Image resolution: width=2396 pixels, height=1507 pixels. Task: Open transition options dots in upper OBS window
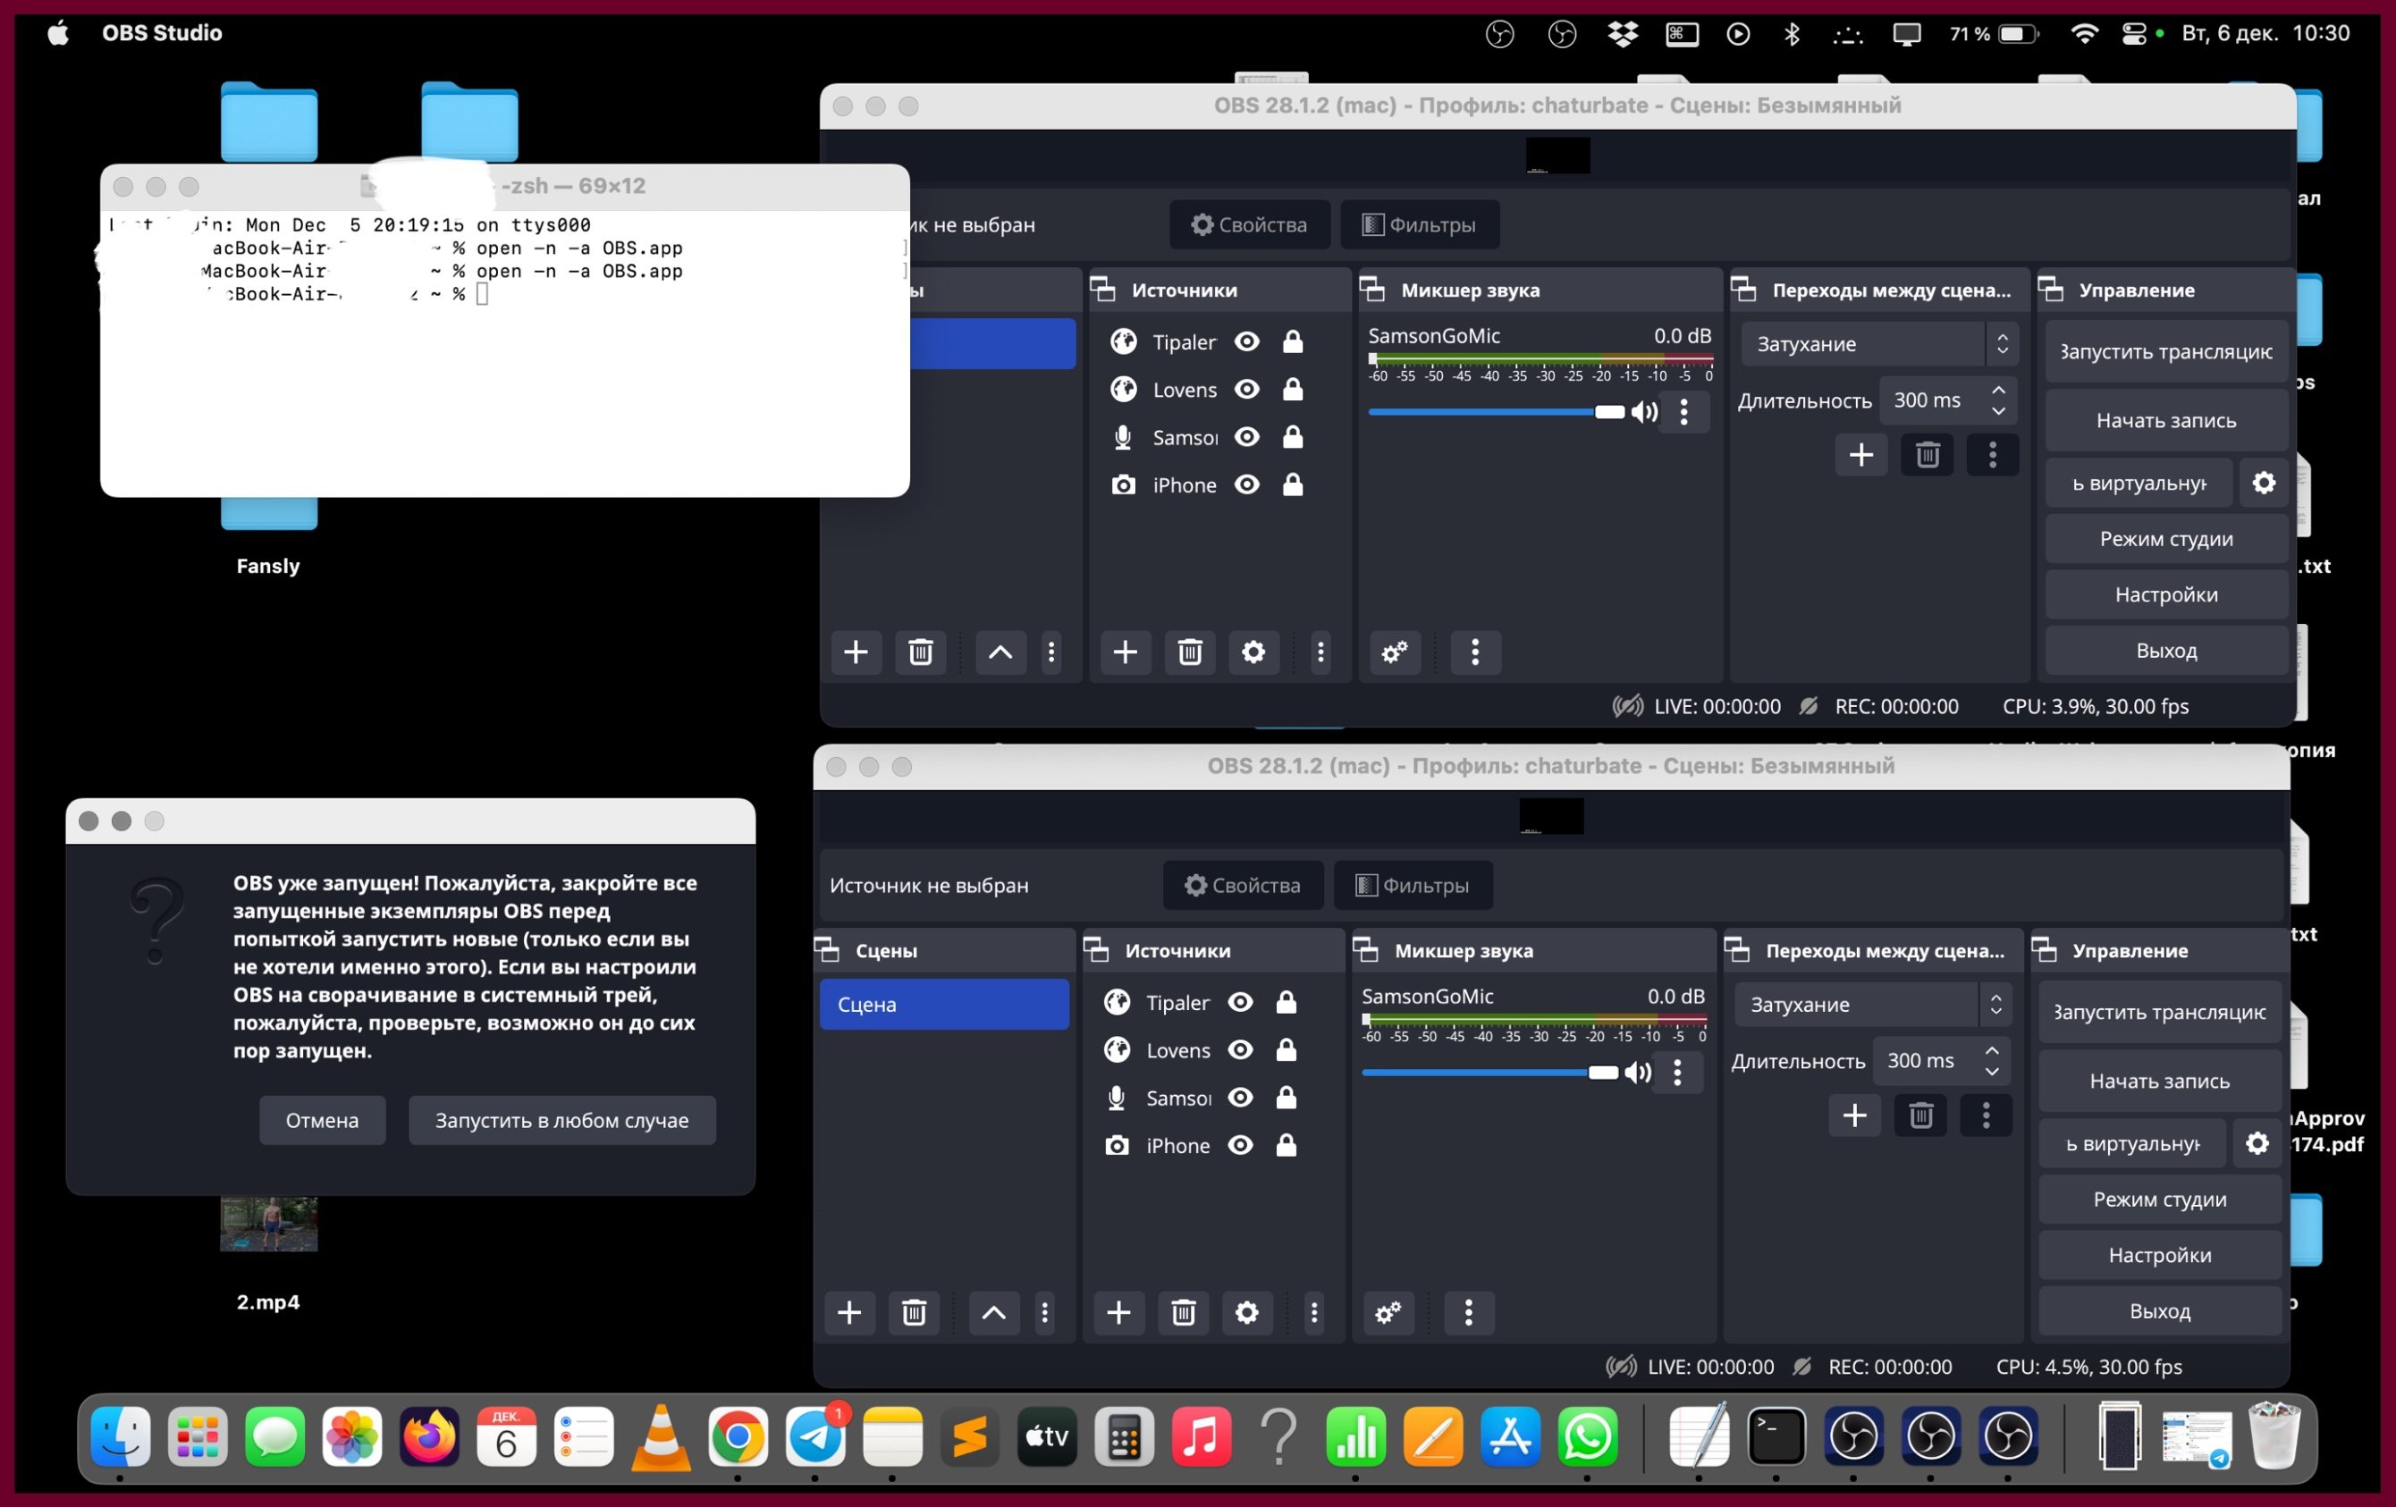click(x=1992, y=455)
